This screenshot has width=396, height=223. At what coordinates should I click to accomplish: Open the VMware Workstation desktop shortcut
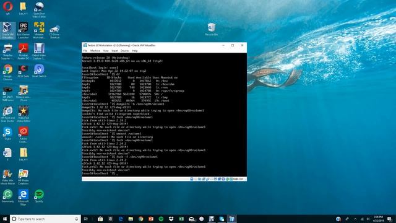coord(39,30)
